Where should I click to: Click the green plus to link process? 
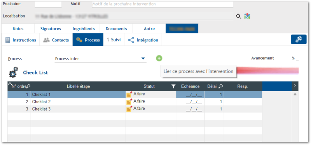tap(159, 59)
